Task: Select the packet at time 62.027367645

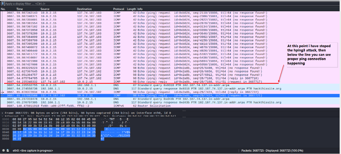Action: click(x=170, y=71)
